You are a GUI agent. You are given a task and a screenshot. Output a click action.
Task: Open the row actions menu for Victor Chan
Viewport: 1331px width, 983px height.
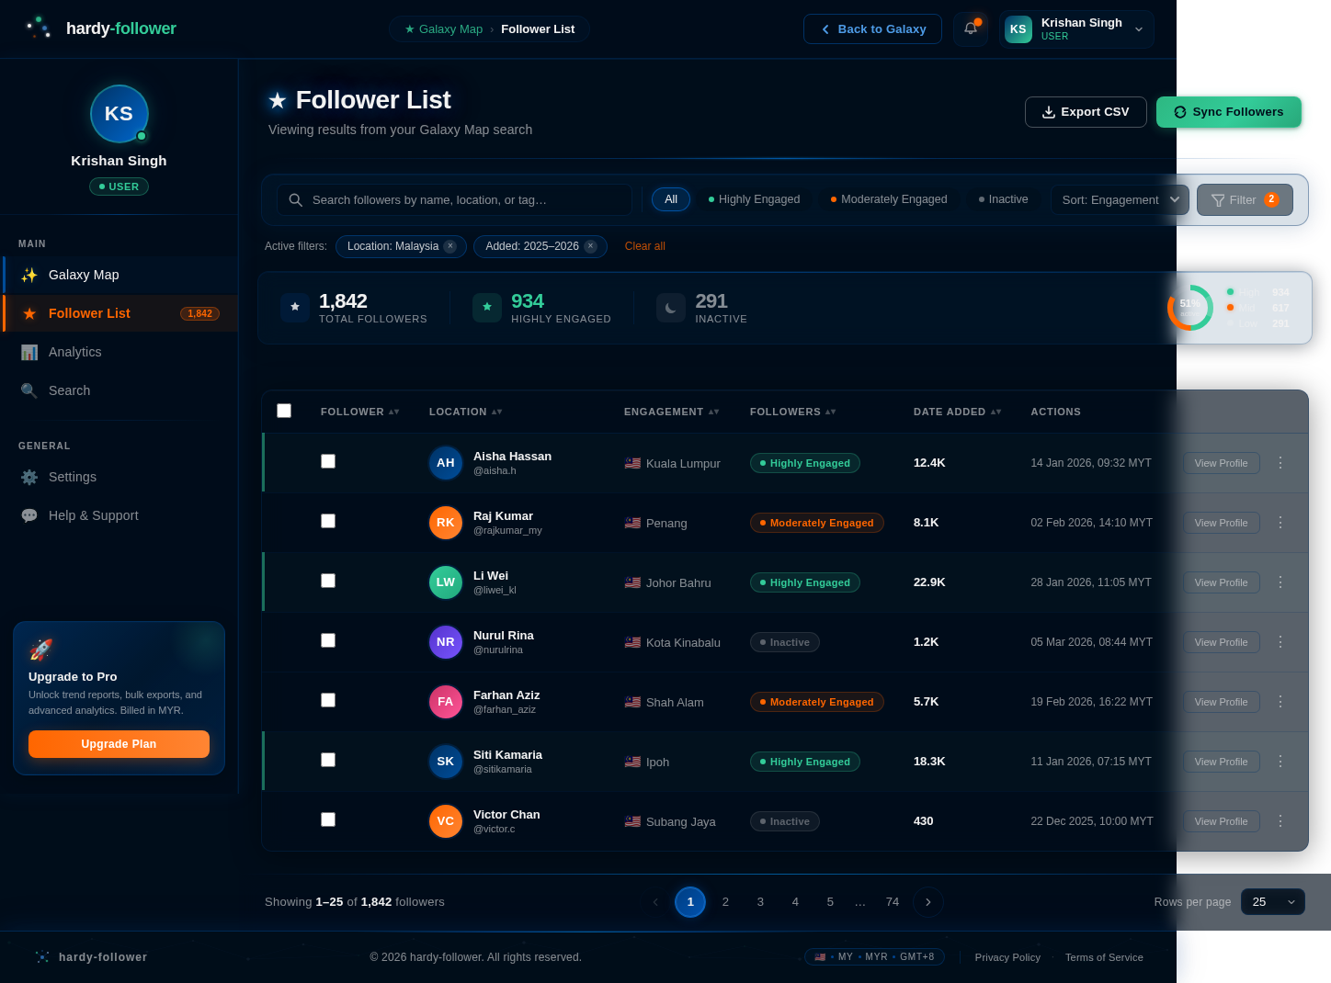click(1280, 821)
